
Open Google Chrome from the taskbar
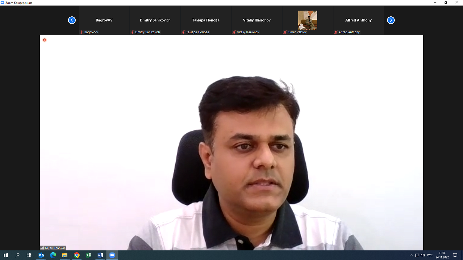(77, 255)
